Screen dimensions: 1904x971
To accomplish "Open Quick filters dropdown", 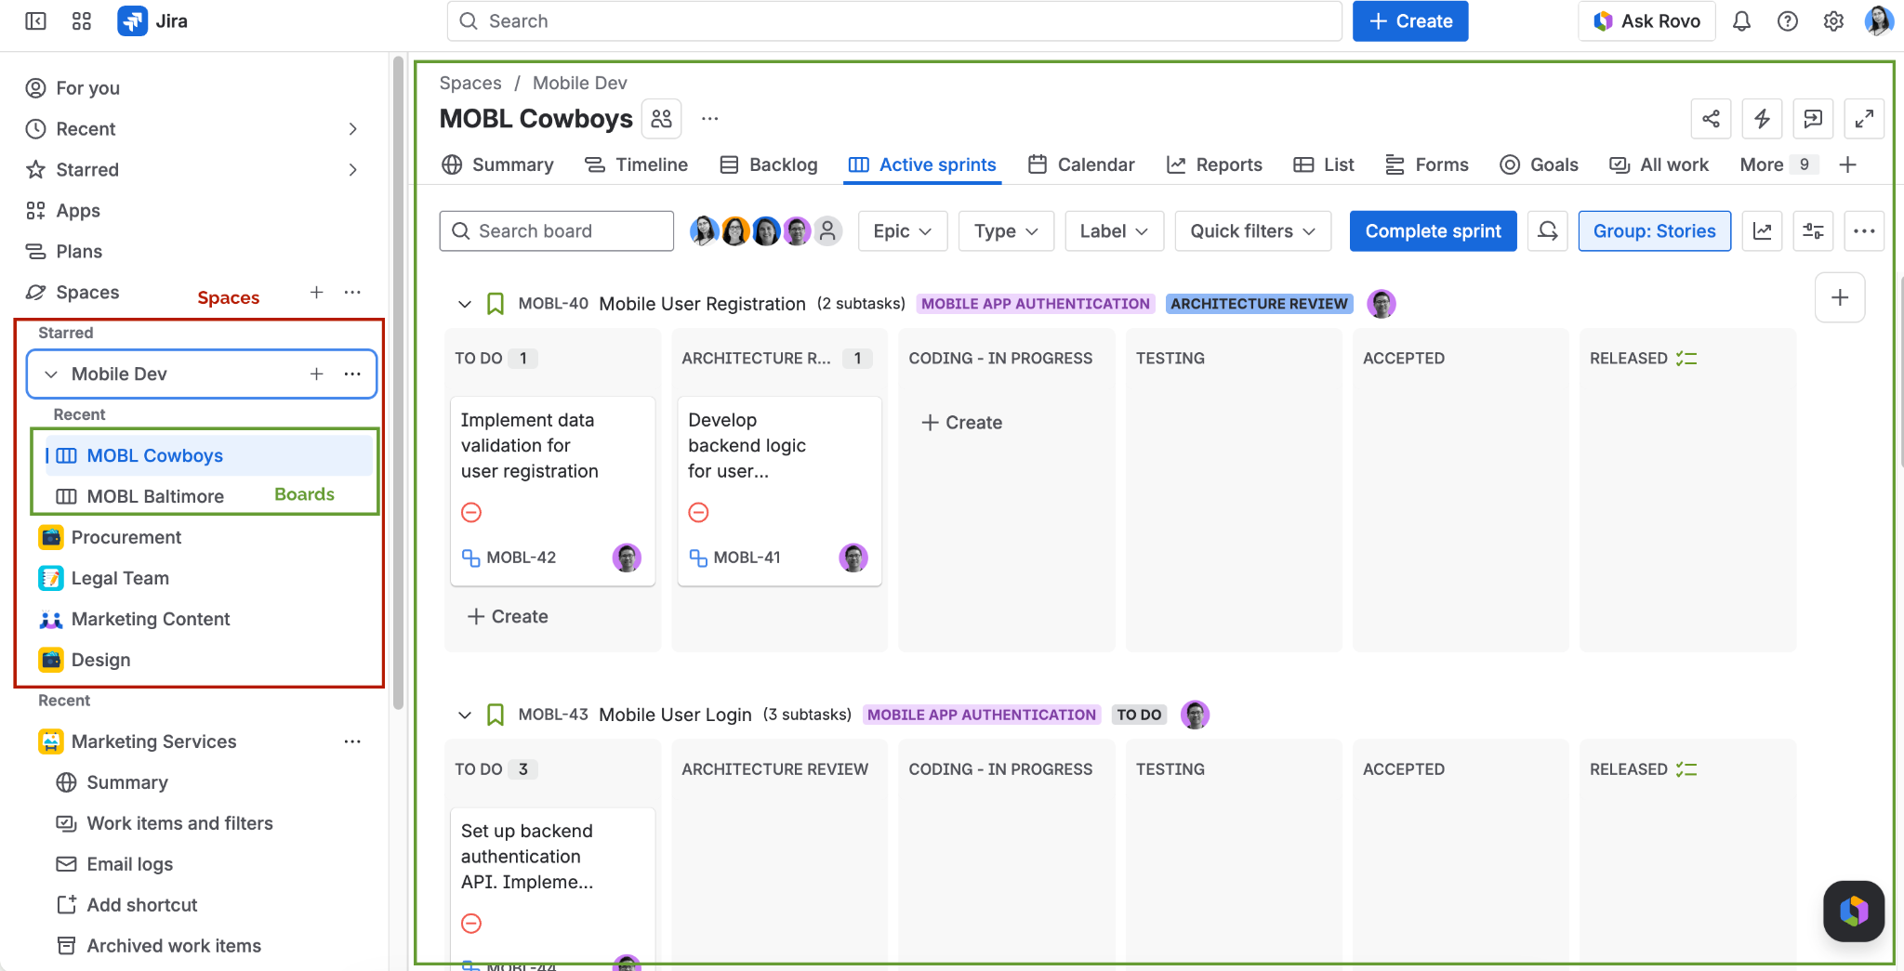I will 1252,231.
